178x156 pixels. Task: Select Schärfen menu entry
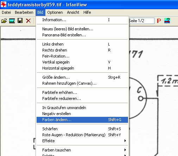(x=82, y=129)
